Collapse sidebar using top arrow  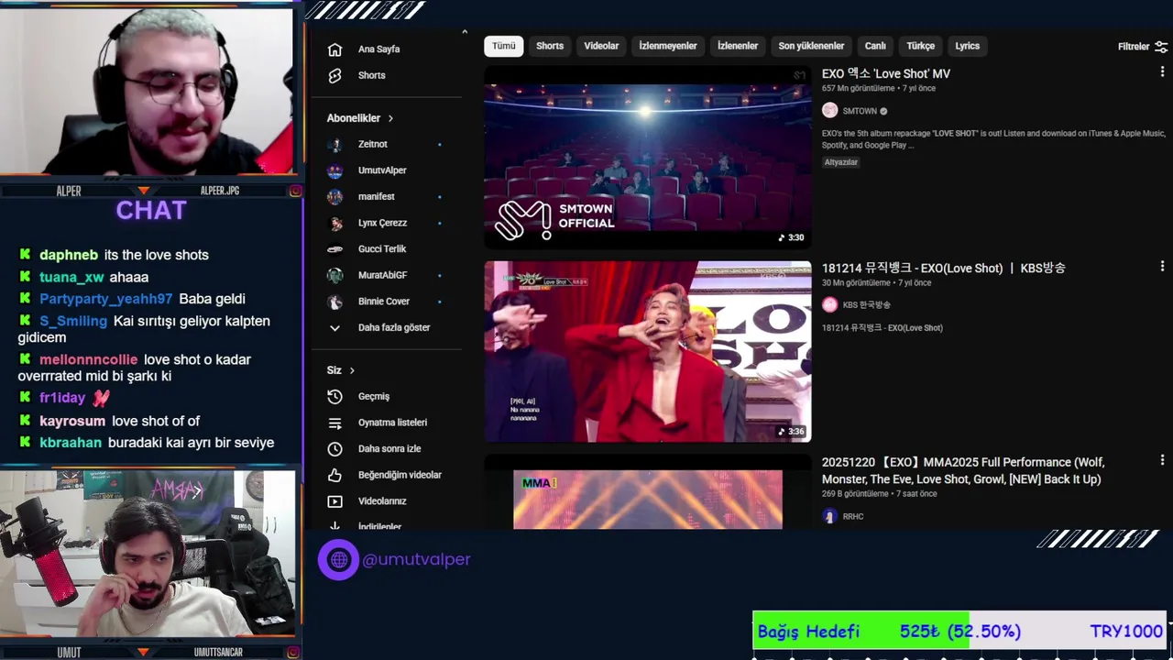pos(465,32)
